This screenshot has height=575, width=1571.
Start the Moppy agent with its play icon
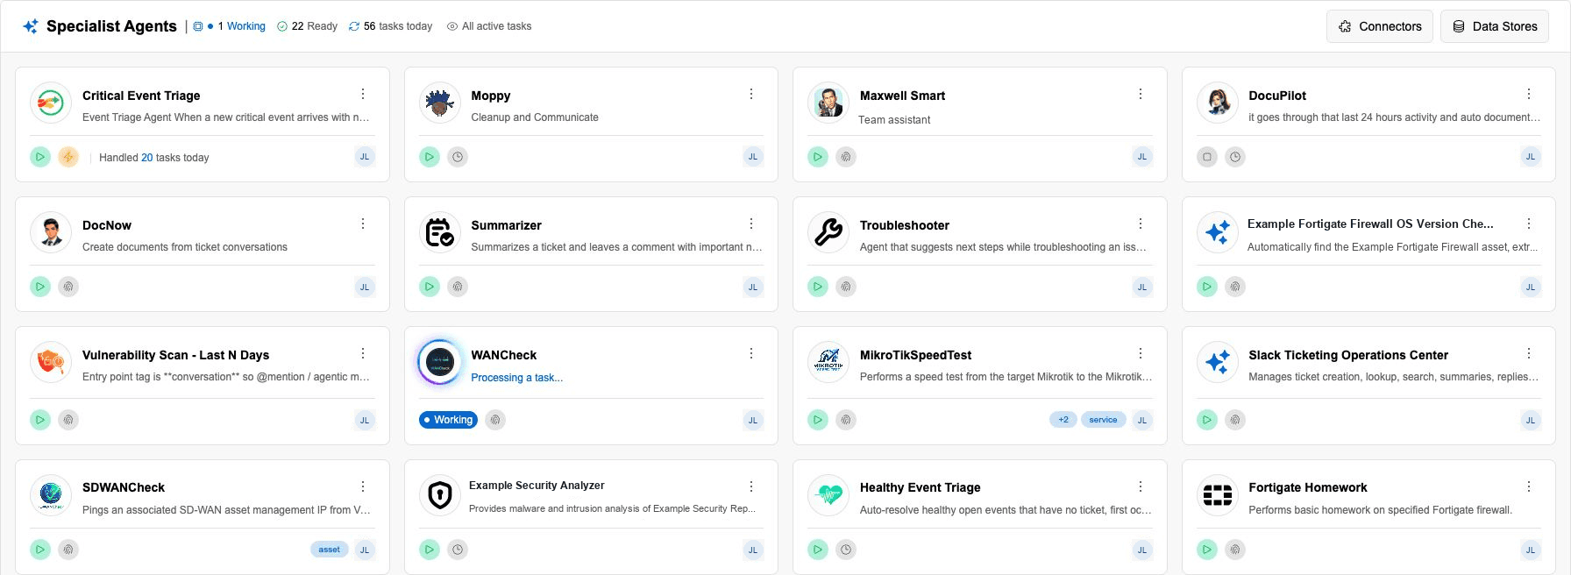pos(430,157)
